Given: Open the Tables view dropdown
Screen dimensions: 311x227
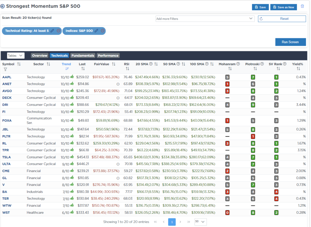Looking at the screenshot, I should [16, 56].
